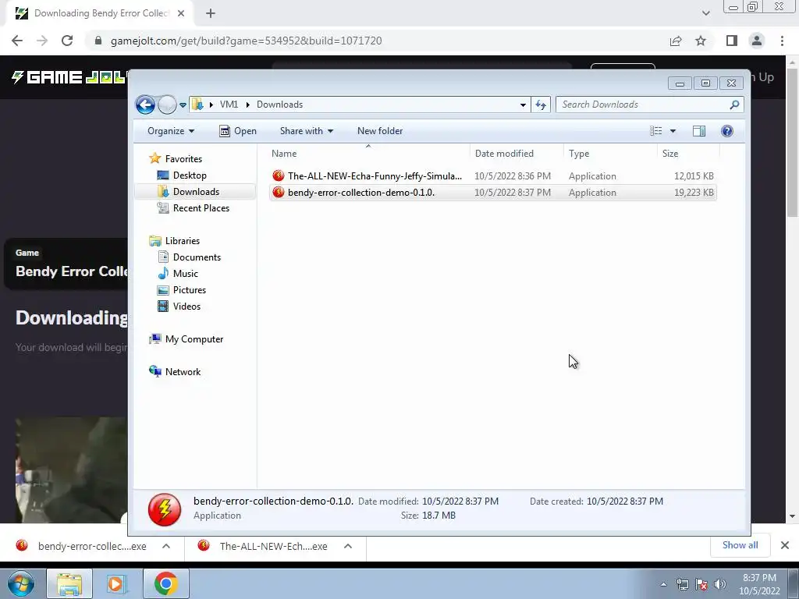
Task: Open the Chrome profile menu
Action: [757, 41]
